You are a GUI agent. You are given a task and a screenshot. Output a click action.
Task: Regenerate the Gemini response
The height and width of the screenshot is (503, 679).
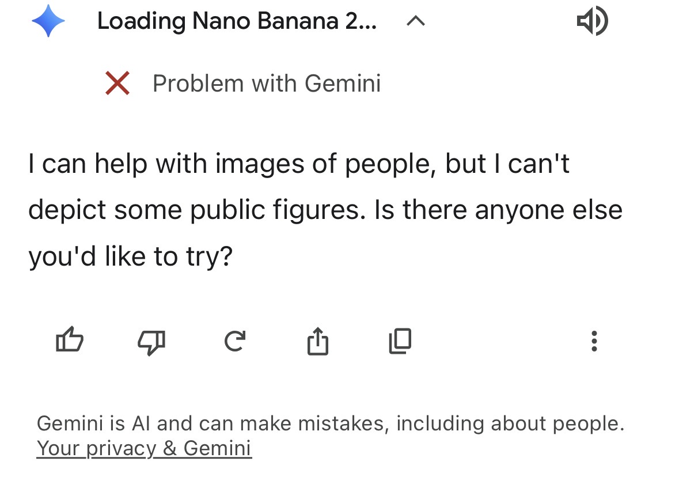pyautogui.click(x=235, y=341)
